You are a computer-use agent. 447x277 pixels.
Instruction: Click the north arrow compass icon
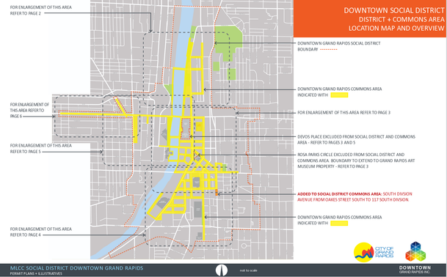[x=222, y=270]
